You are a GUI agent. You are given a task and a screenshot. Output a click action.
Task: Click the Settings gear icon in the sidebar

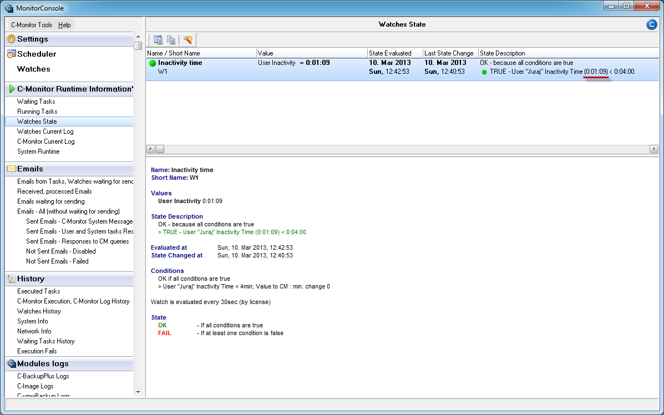[12, 39]
